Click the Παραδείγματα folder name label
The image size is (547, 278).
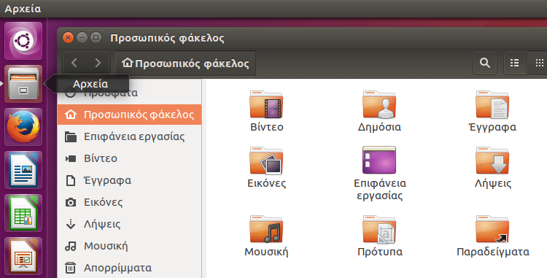(x=493, y=252)
